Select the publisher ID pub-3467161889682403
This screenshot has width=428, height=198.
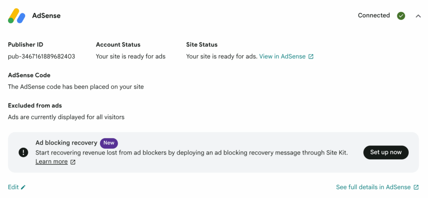click(41, 56)
